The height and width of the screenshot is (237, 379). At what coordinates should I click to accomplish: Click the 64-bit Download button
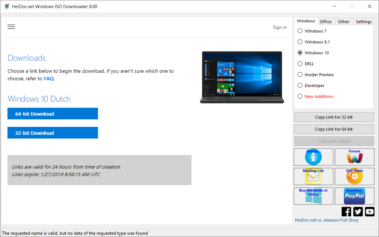point(53,114)
